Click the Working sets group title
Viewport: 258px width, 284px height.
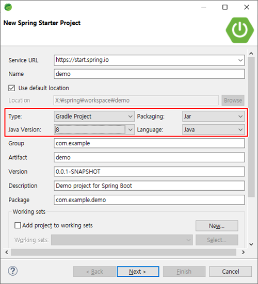(x=29, y=211)
